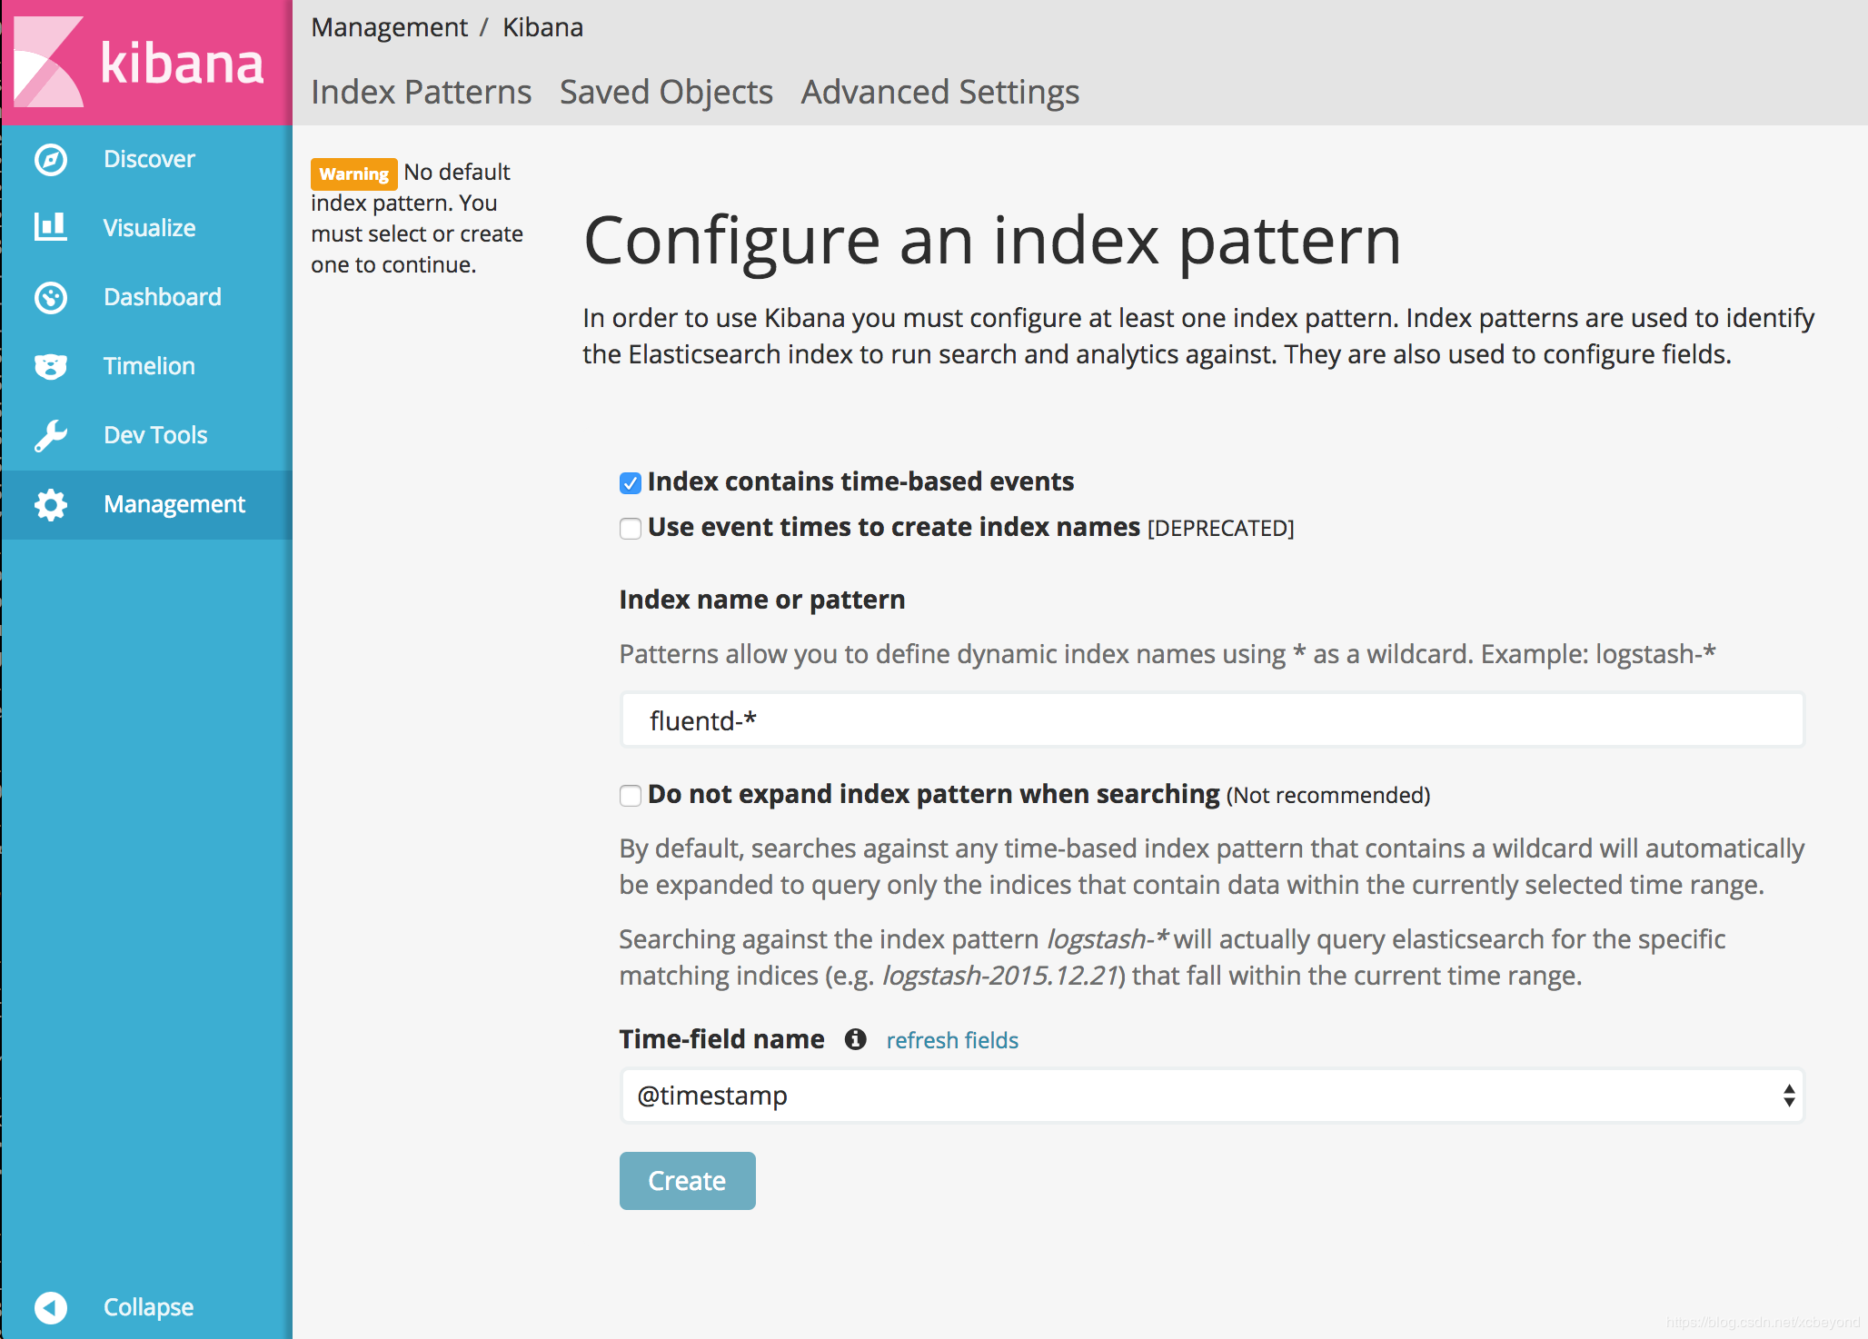Click the fluentd-* index pattern field
1868x1339 pixels.
[x=1211, y=720]
